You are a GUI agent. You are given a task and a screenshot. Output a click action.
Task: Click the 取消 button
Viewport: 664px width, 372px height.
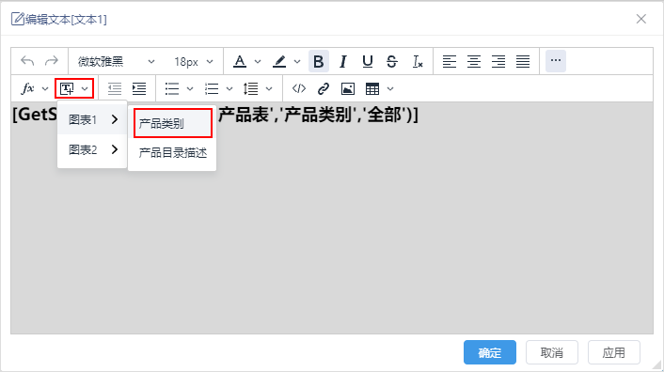coord(552,352)
